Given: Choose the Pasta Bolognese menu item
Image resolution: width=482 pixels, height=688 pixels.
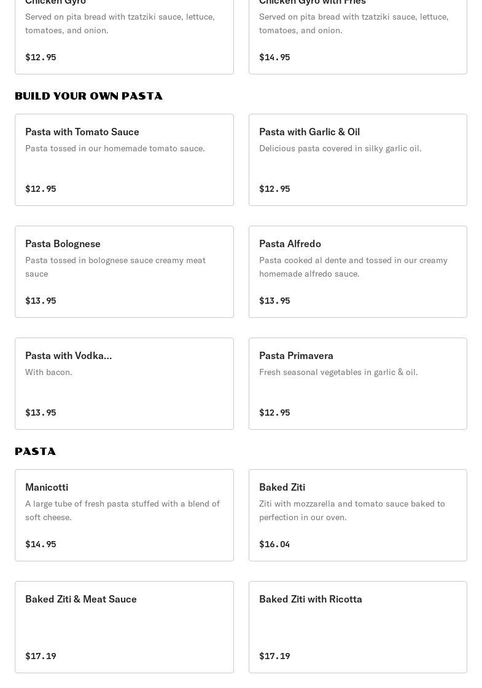Looking at the screenshot, I should [124, 271].
